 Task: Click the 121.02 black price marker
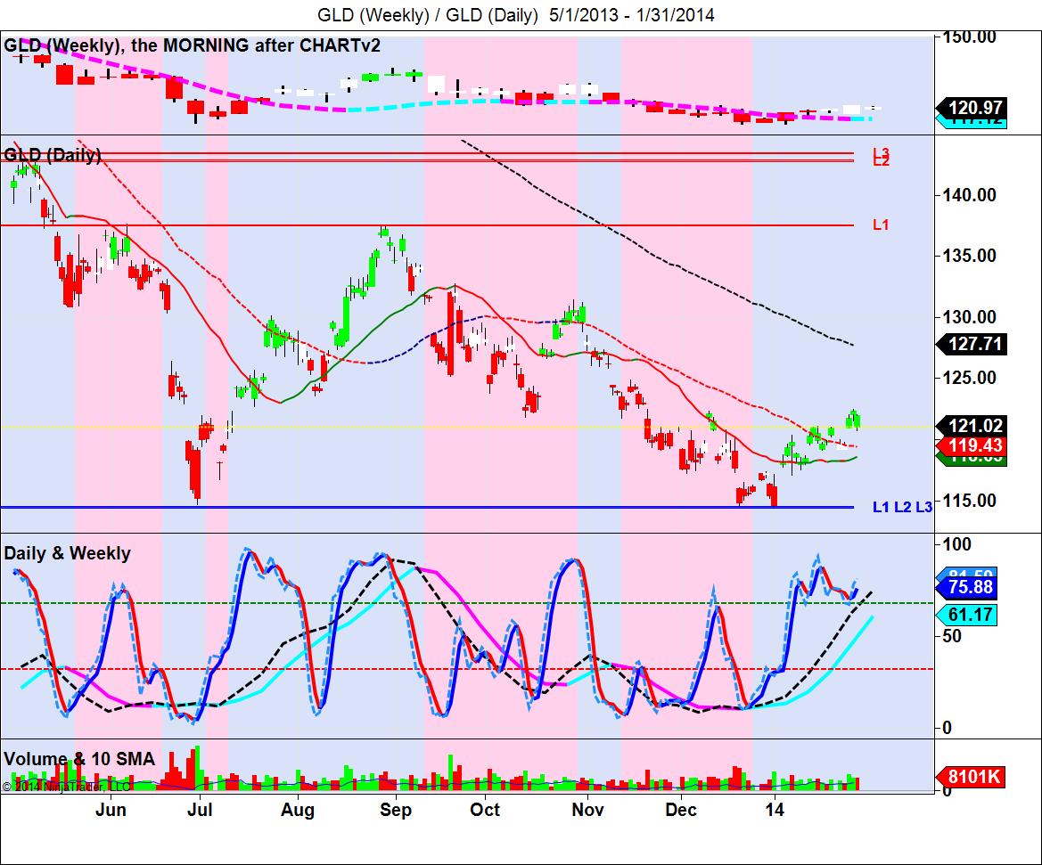coord(971,425)
